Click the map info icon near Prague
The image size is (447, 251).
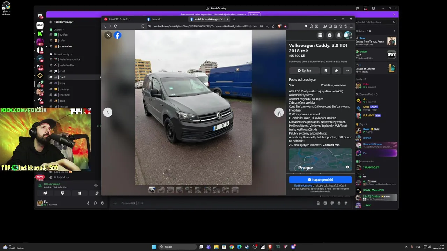347,167
